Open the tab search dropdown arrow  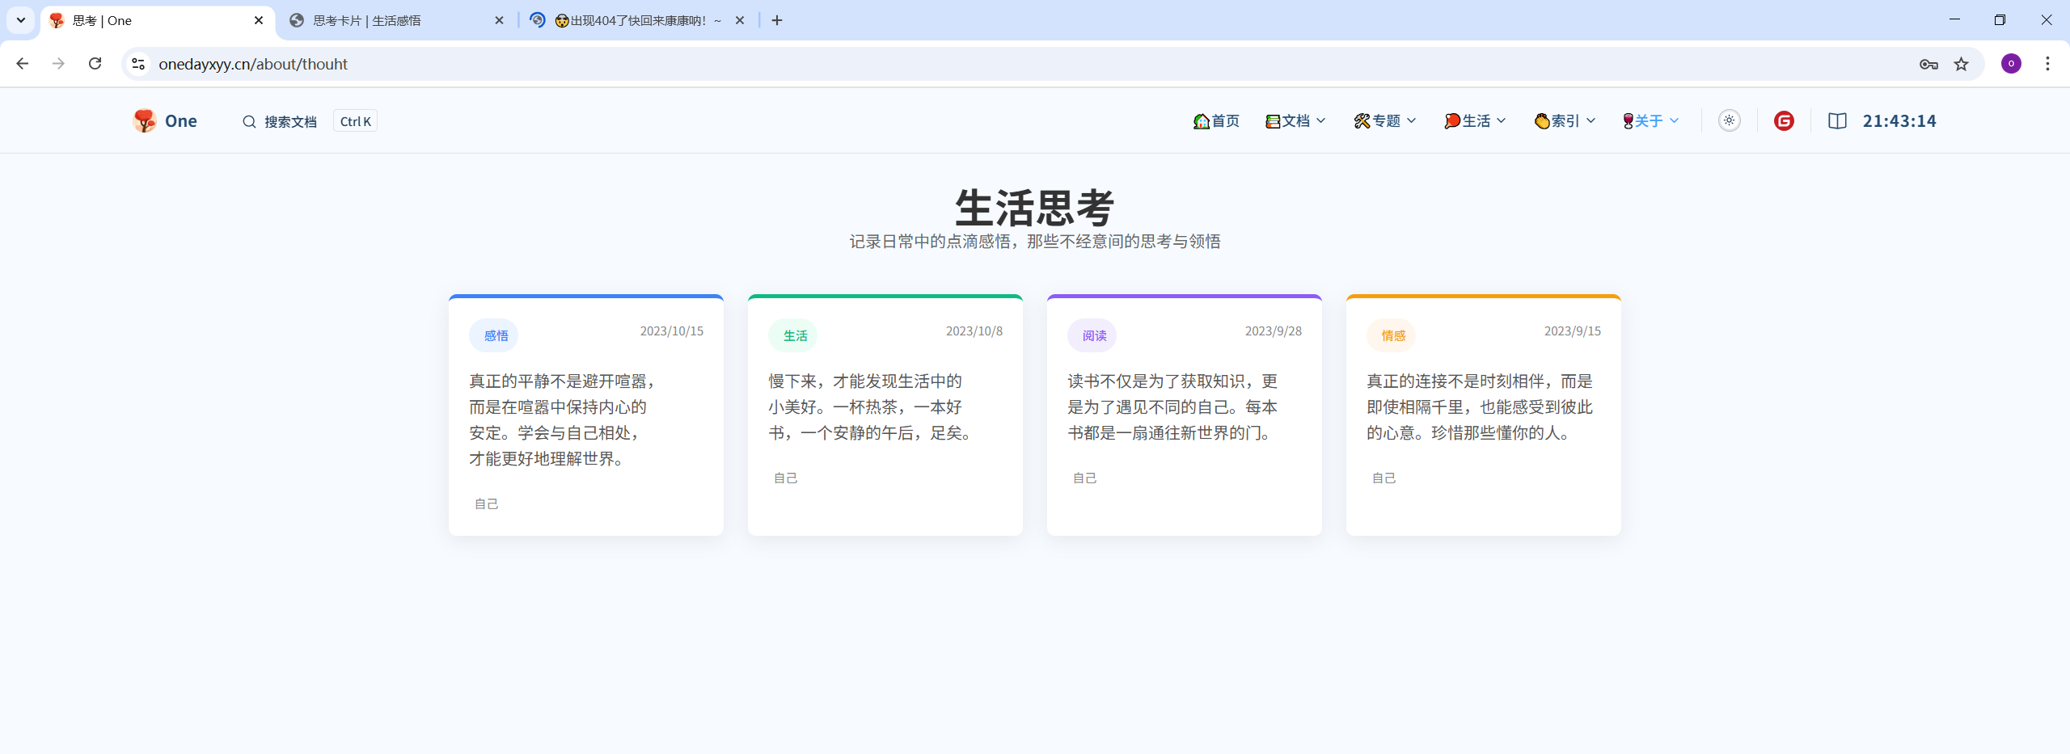pos(21,20)
